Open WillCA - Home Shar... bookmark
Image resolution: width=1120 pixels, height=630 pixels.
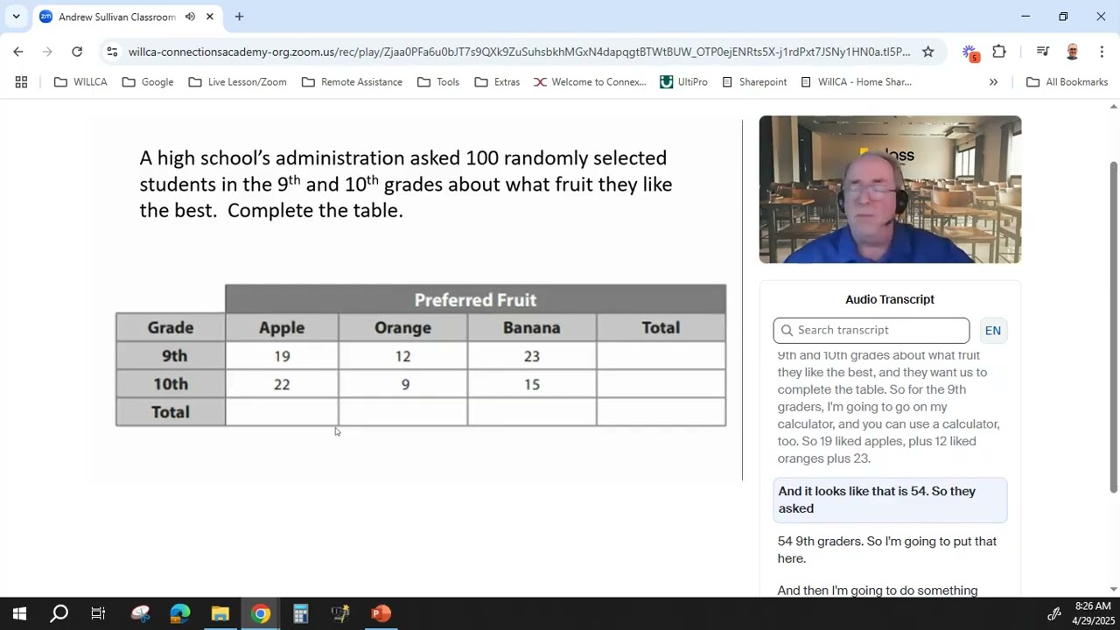tap(856, 82)
